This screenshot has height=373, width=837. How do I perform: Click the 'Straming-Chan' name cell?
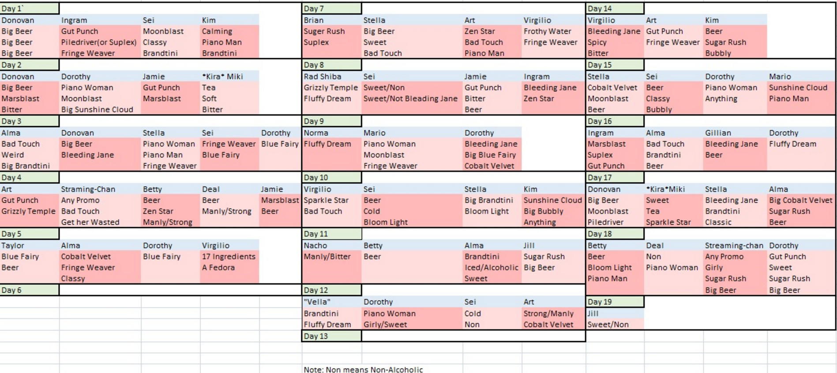100,189
